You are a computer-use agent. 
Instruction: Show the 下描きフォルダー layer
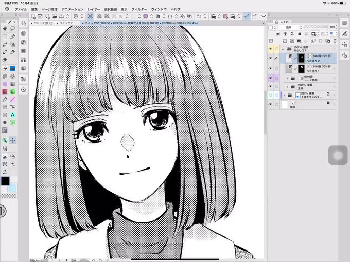271,95
